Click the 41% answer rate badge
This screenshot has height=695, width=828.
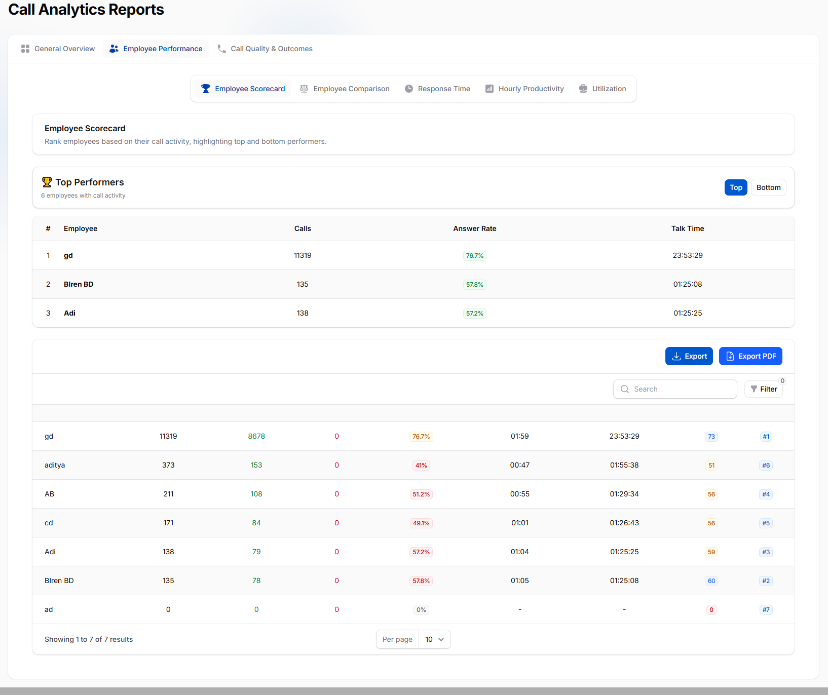pyautogui.click(x=421, y=466)
